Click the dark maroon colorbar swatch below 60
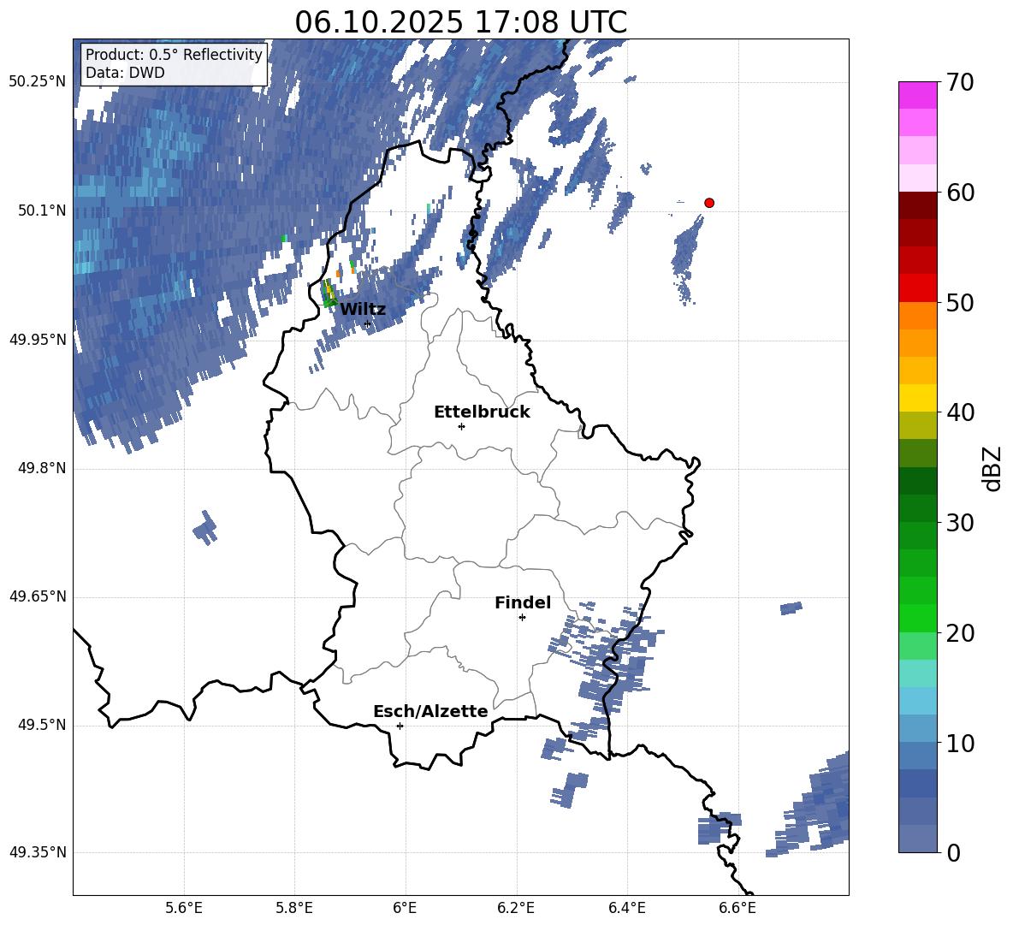The height and width of the screenshot is (925, 1013). (x=917, y=205)
